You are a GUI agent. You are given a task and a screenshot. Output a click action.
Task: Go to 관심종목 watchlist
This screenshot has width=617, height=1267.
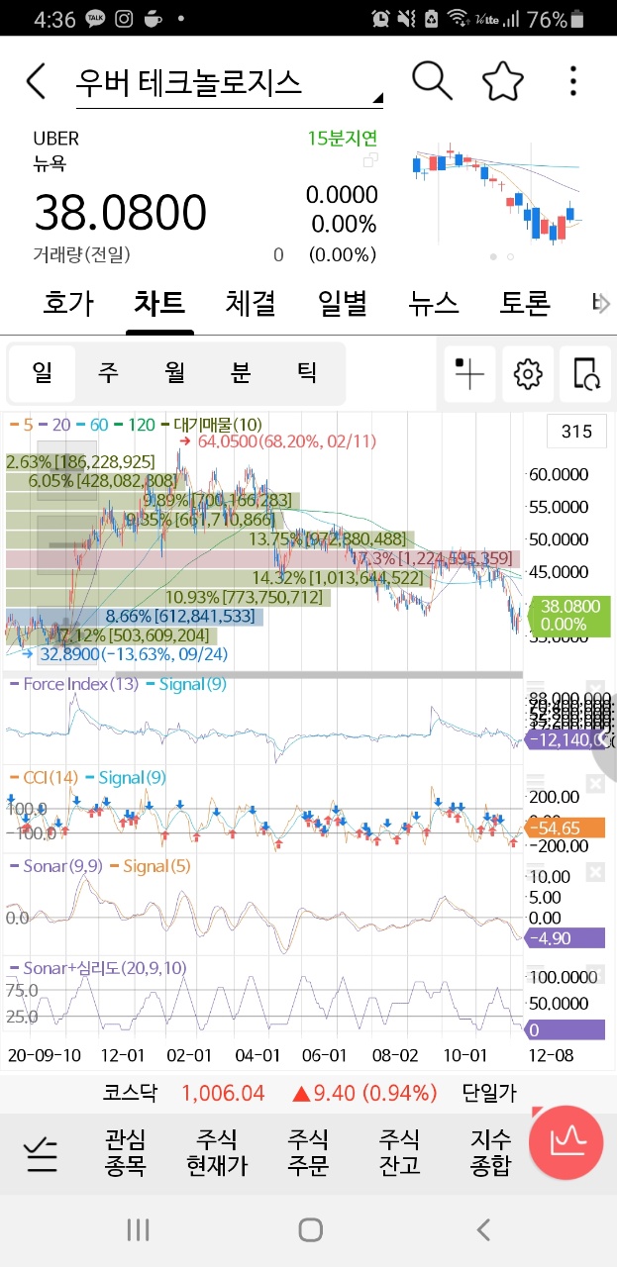pyautogui.click(x=125, y=1152)
